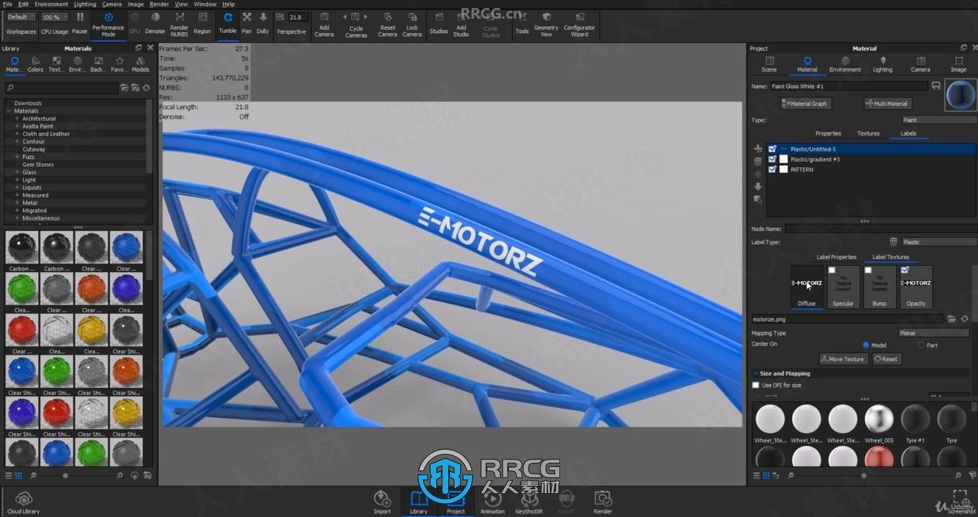
Task: Open the Tools toolbar item
Action: point(522,22)
